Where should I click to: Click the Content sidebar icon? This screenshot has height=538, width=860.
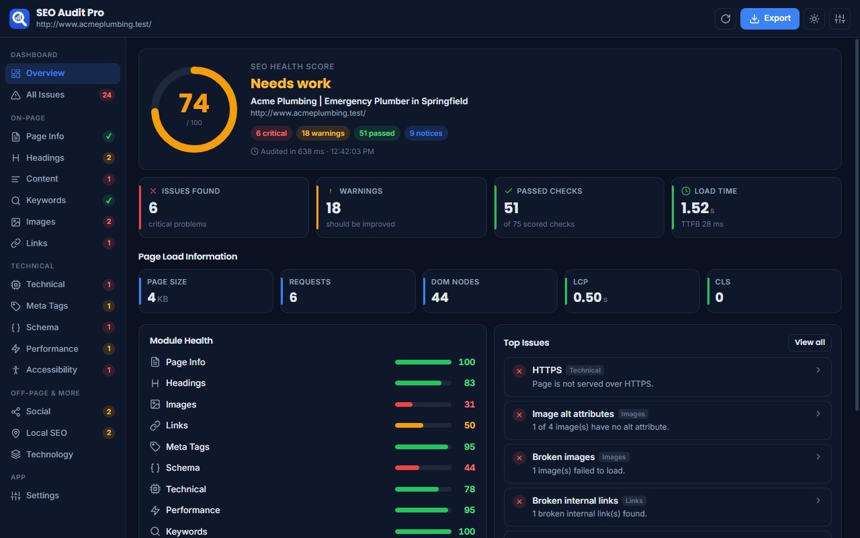15,179
